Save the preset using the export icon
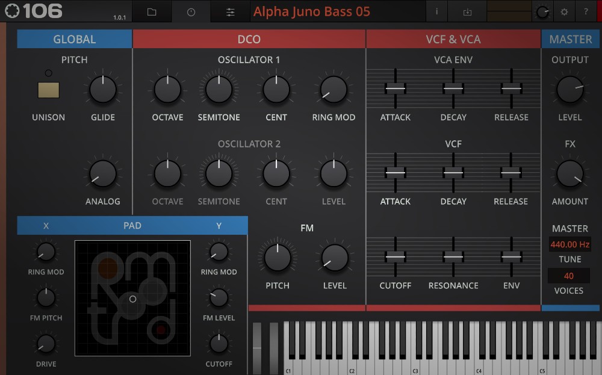This screenshot has height=375, width=602. (x=467, y=11)
